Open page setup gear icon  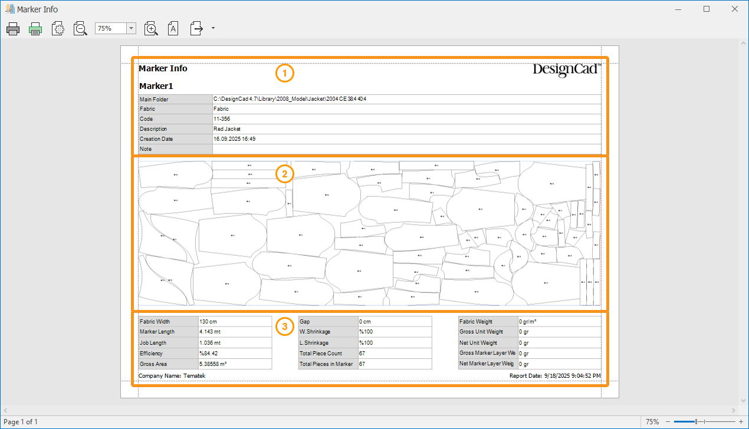tap(58, 28)
